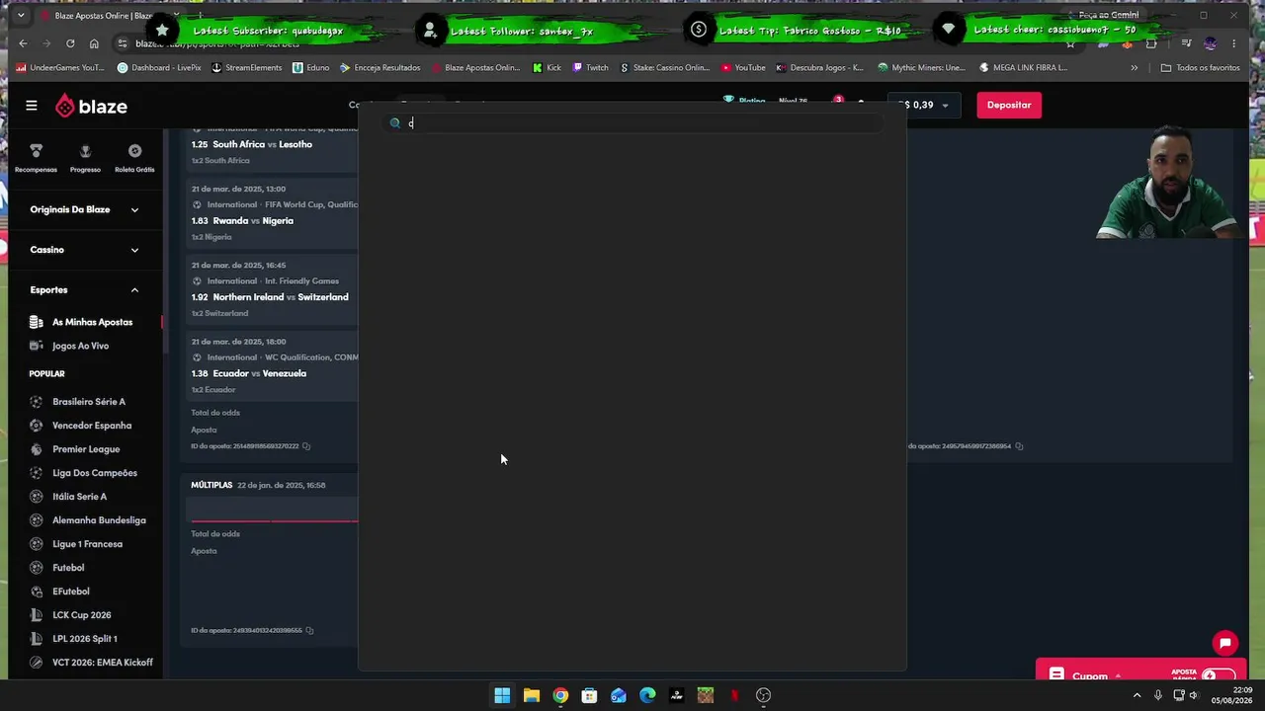Bookmark this page with the star

pos(1070,43)
